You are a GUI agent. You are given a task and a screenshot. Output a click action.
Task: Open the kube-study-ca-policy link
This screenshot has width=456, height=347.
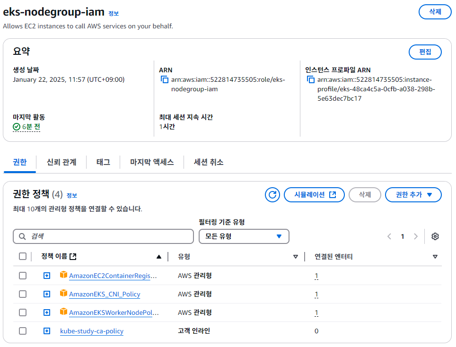[92, 331]
